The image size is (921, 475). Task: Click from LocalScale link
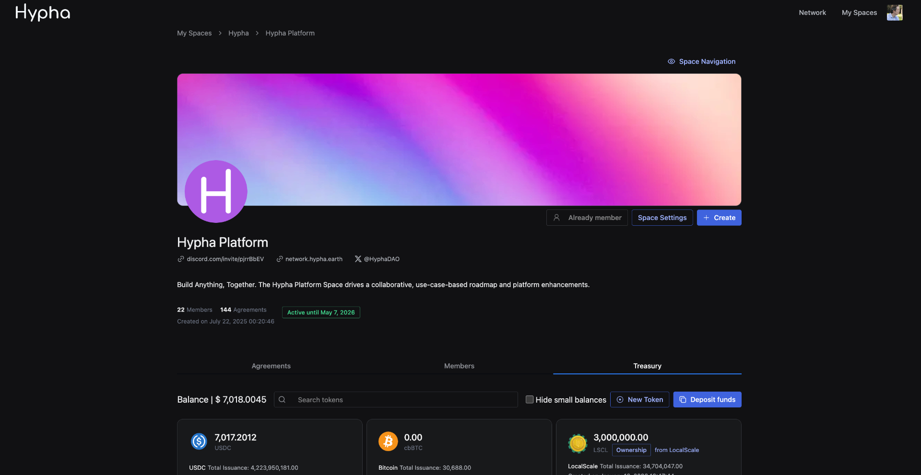pos(677,450)
